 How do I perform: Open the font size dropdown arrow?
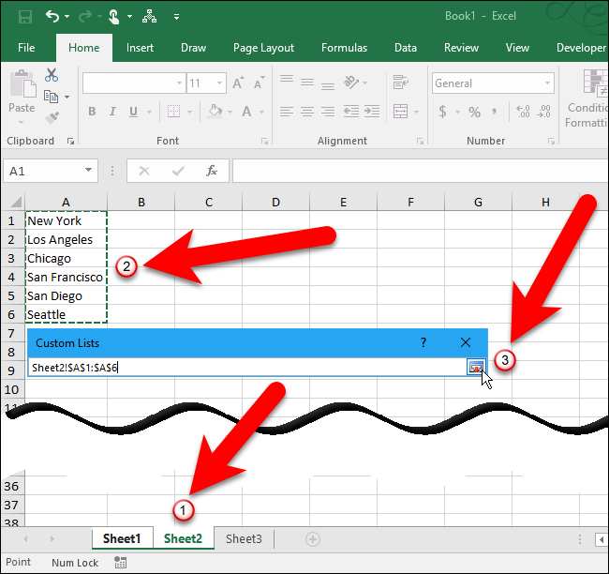click(x=220, y=83)
